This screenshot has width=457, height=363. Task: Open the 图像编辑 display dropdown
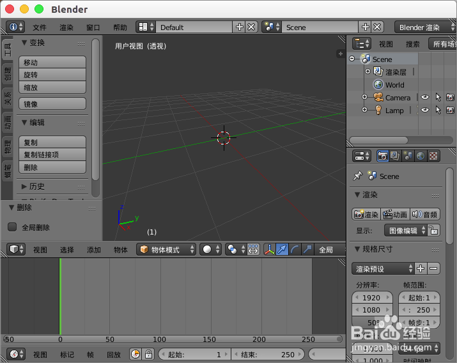406,231
